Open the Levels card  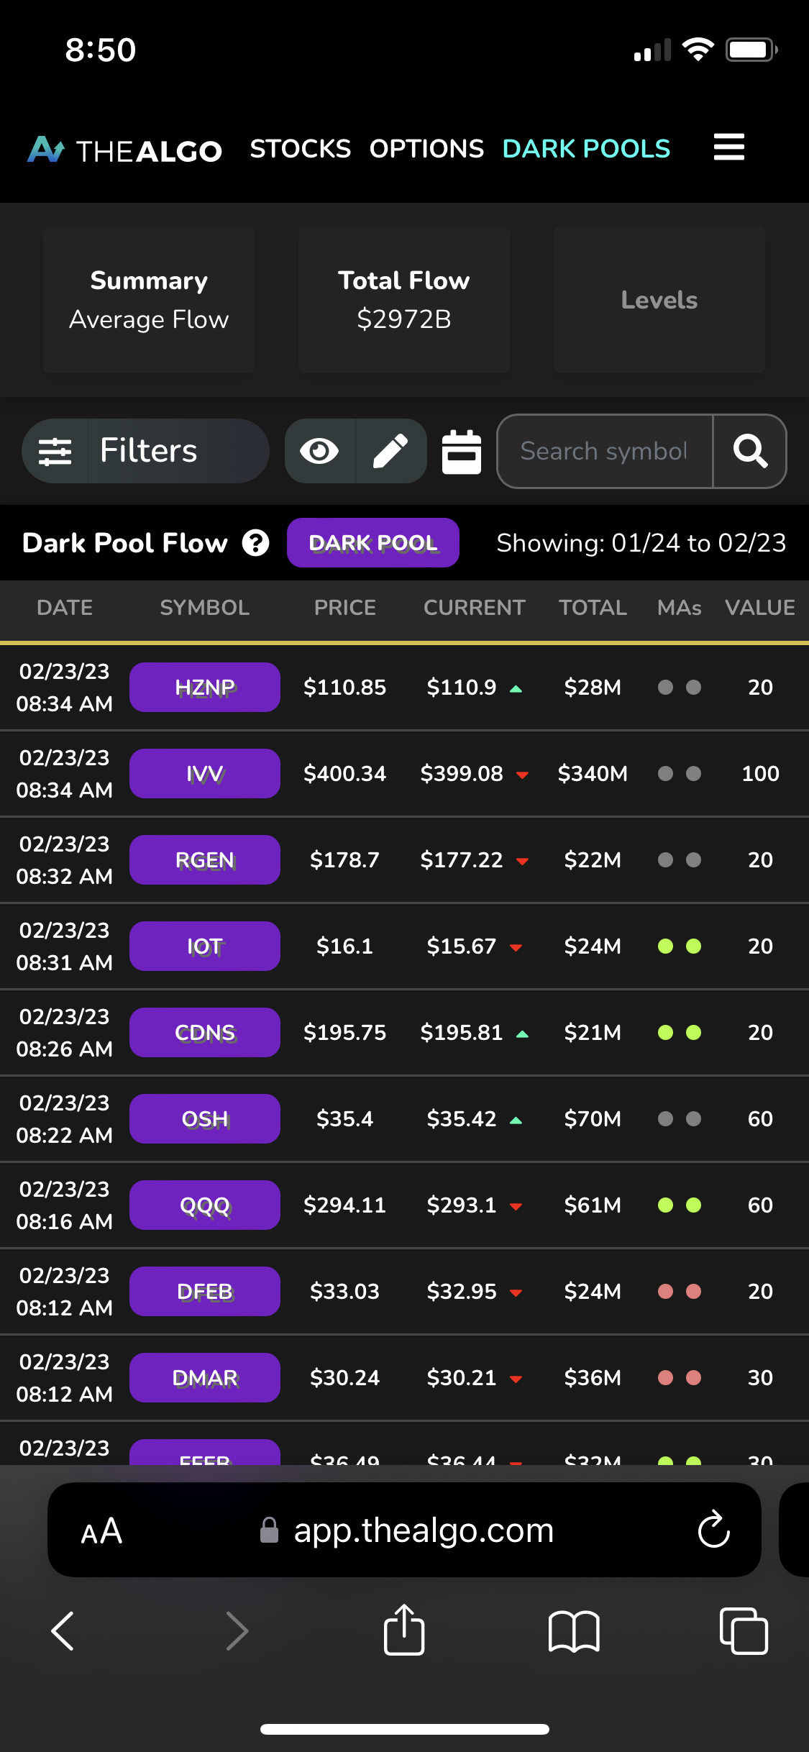pos(659,300)
